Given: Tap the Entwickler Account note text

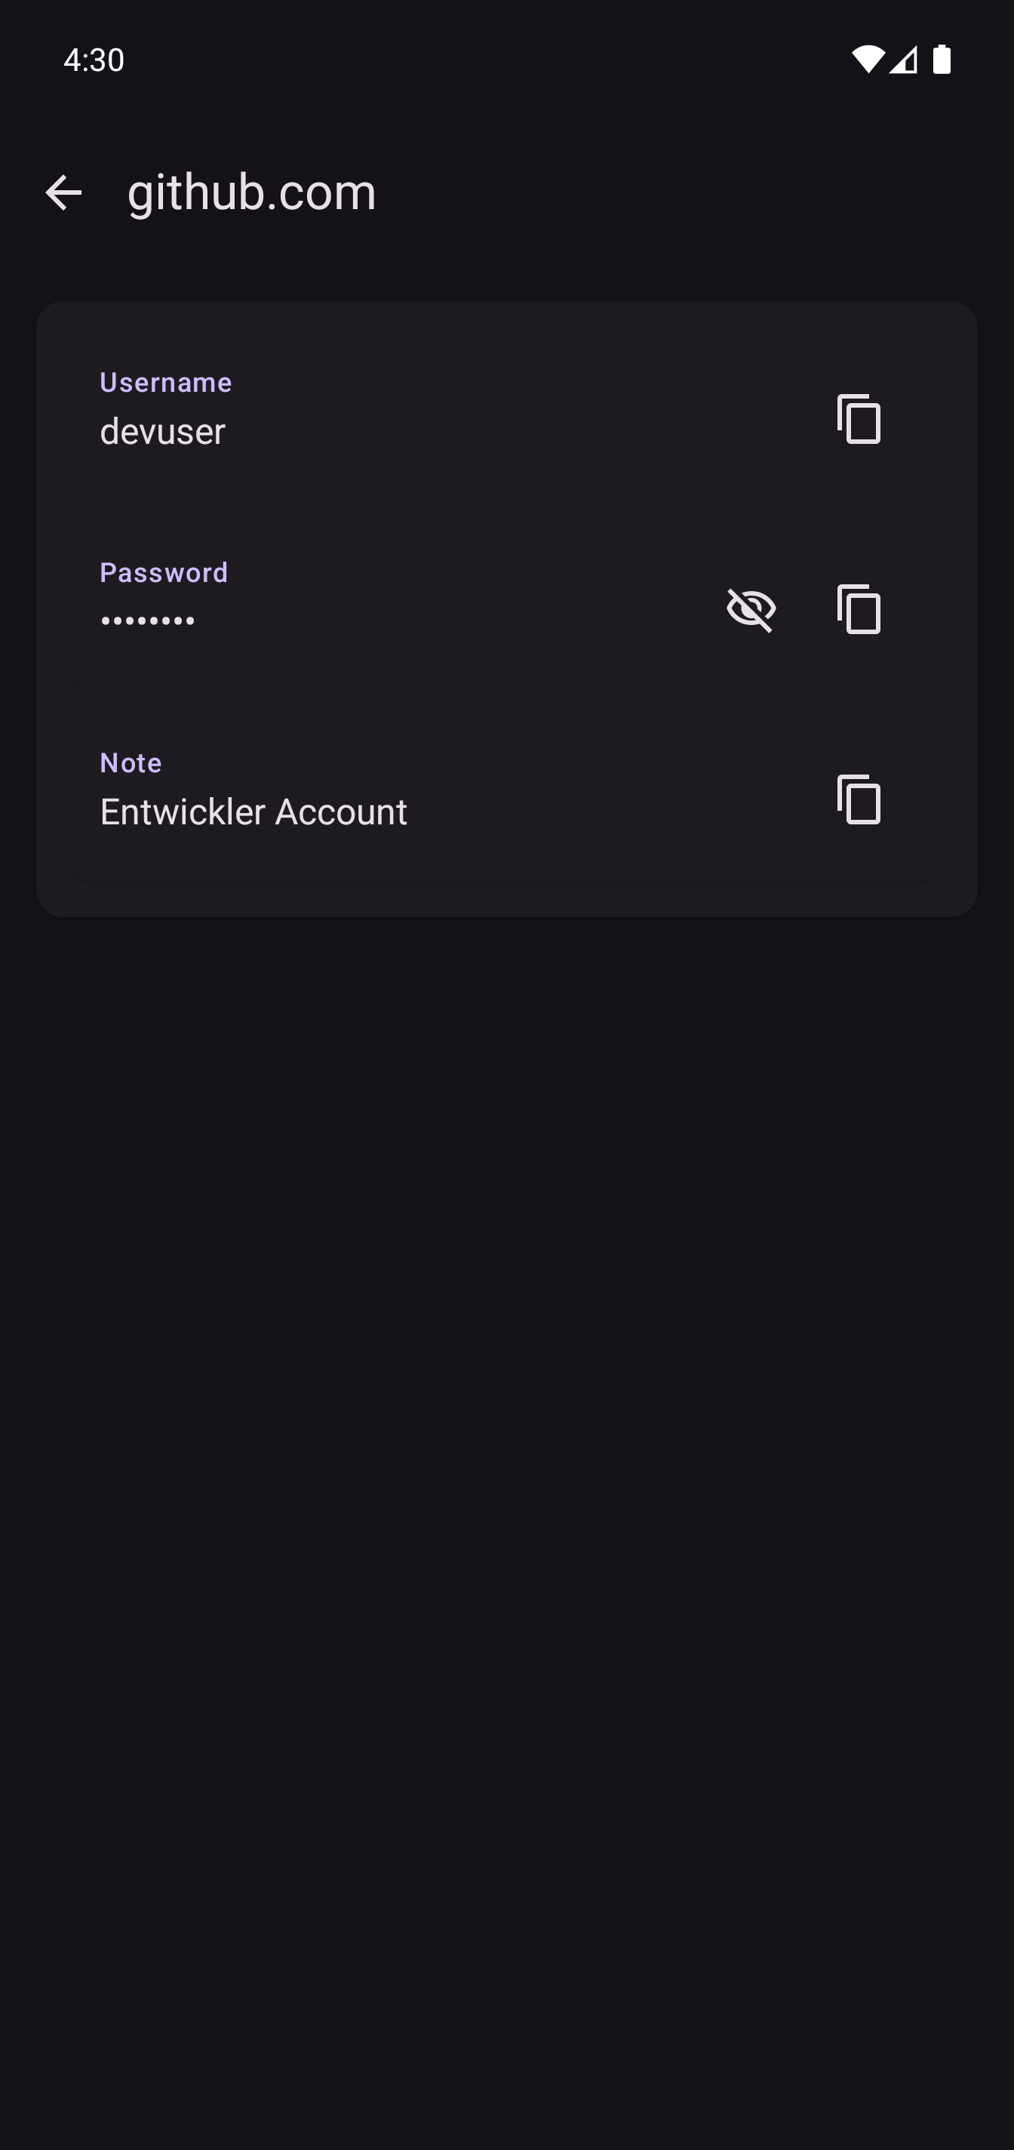Looking at the screenshot, I should [x=253, y=812].
